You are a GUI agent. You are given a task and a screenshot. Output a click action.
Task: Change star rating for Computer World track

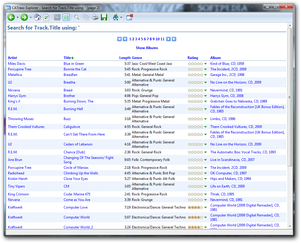195,217
